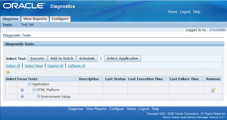Image resolution: width=227 pixels, height=120 pixels.
Task: Click the SYSADMIN user name
Action: click(217, 30)
